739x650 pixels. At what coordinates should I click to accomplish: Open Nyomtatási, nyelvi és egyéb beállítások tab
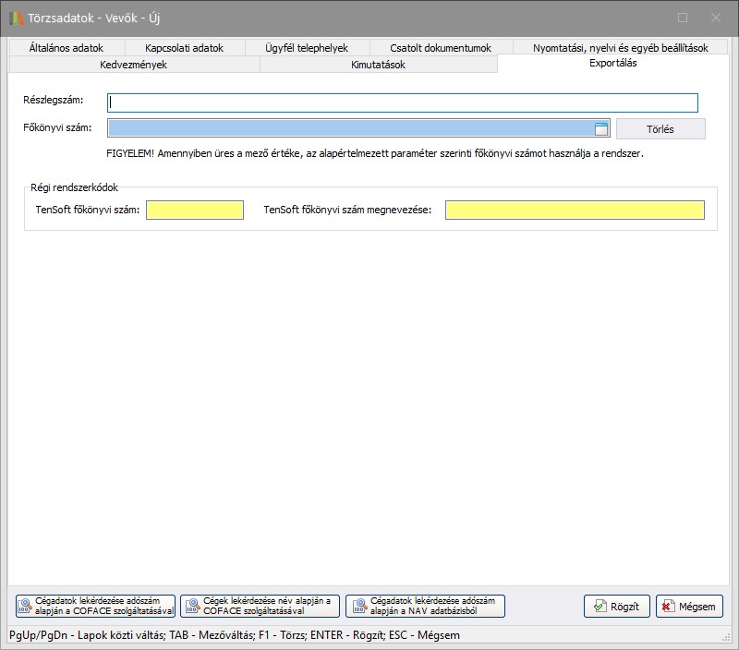[620, 48]
